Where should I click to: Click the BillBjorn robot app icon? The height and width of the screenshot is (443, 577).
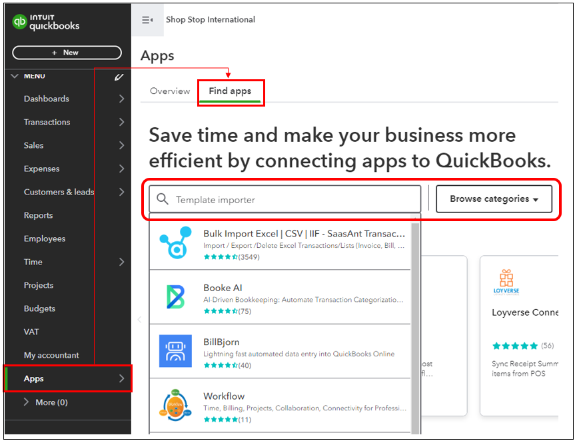pyautogui.click(x=175, y=351)
